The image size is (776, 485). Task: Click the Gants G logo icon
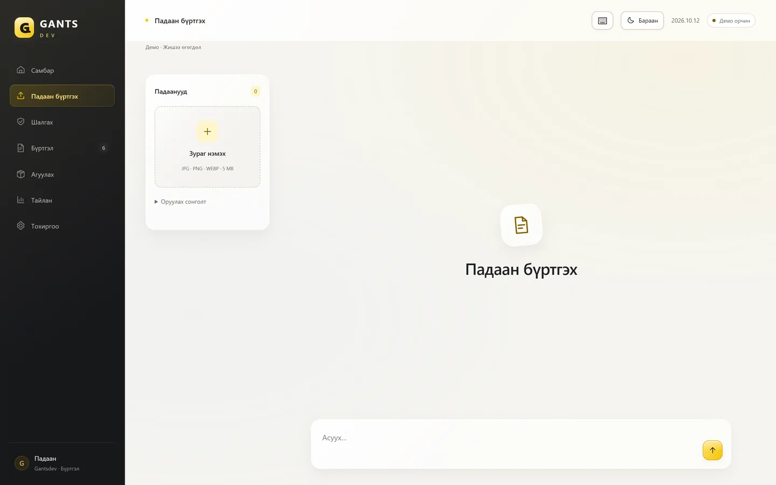pos(24,27)
